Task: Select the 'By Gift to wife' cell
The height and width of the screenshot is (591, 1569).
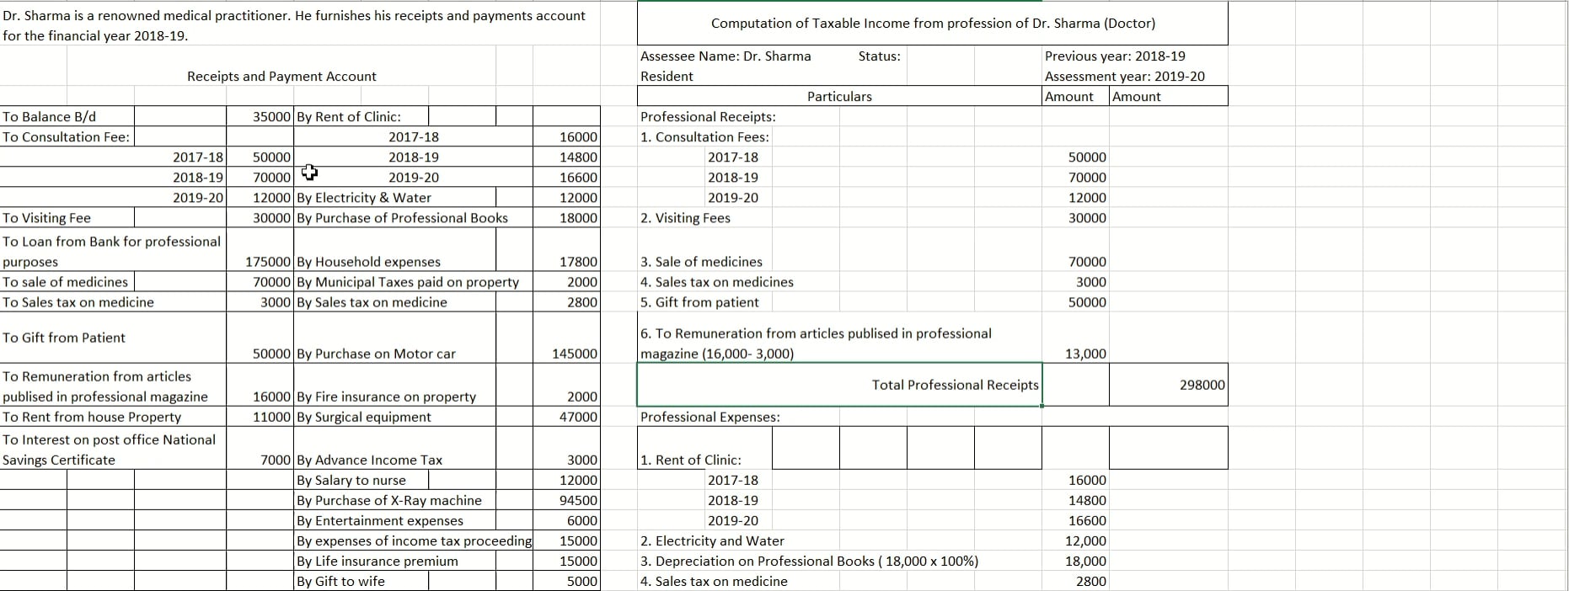Action: pyautogui.click(x=340, y=581)
